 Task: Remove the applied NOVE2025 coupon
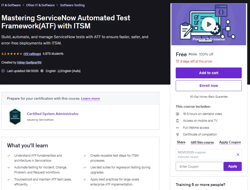(x=238, y=154)
